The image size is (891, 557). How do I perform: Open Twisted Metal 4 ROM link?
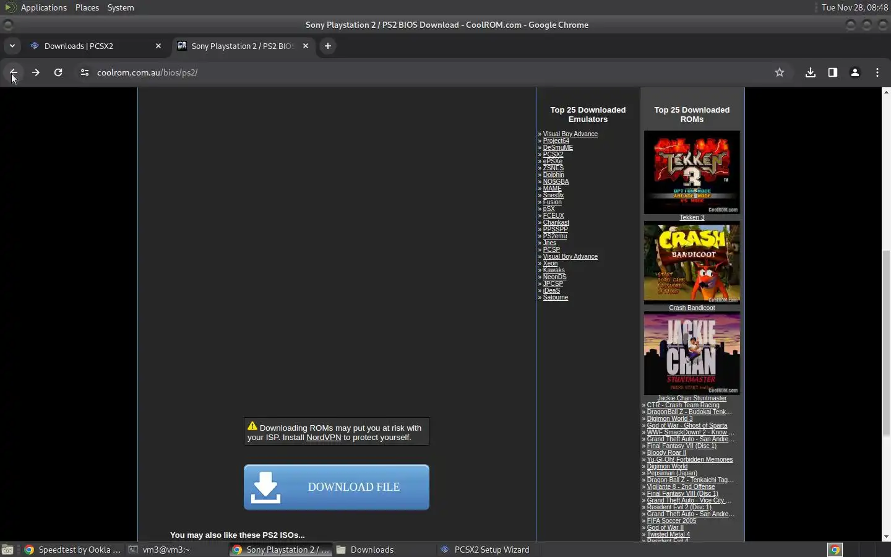(668, 534)
